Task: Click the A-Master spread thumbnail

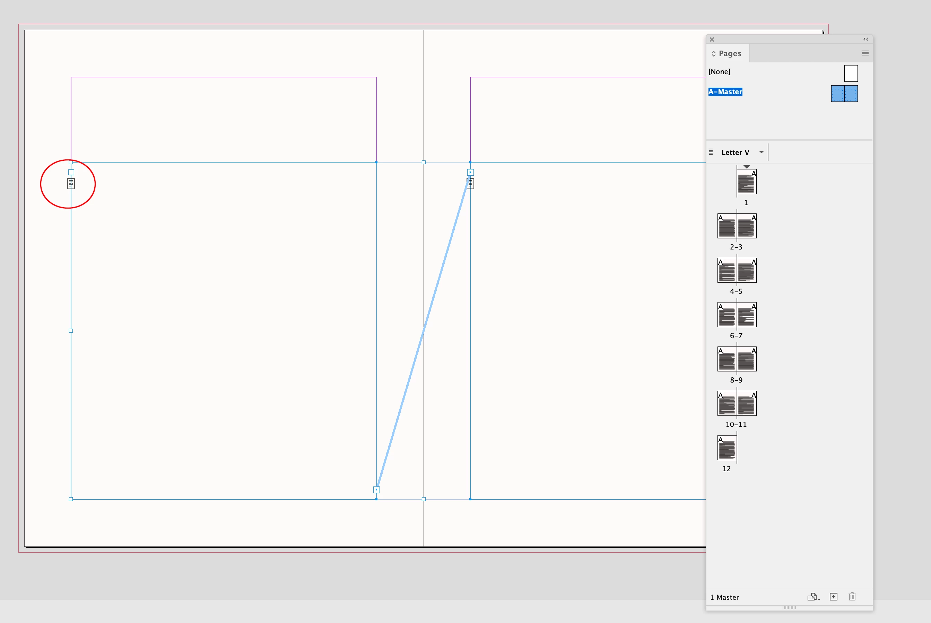Action: tap(844, 94)
